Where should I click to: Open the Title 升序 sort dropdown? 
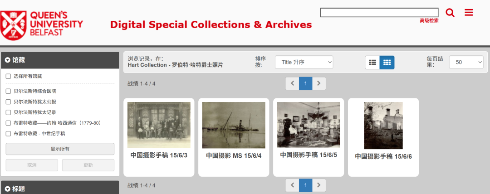click(x=304, y=62)
